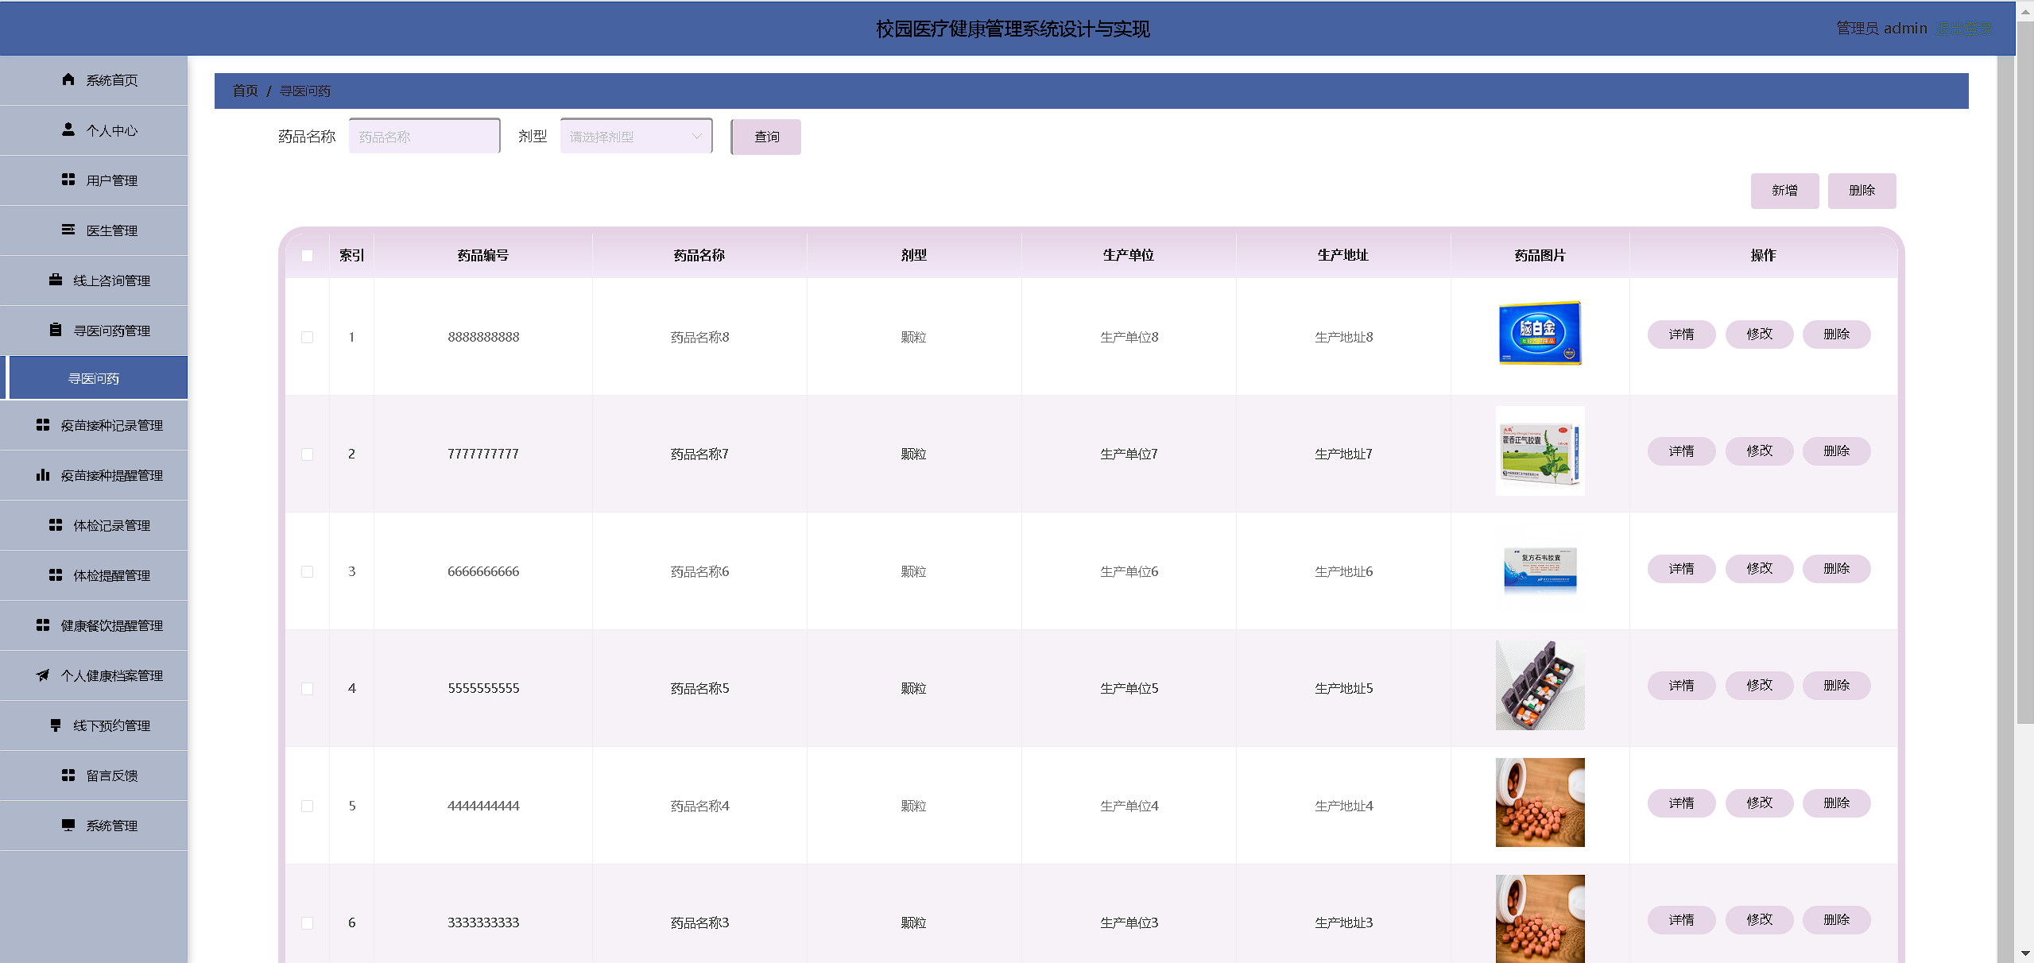Click the 查询 search button

pyautogui.click(x=766, y=137)
